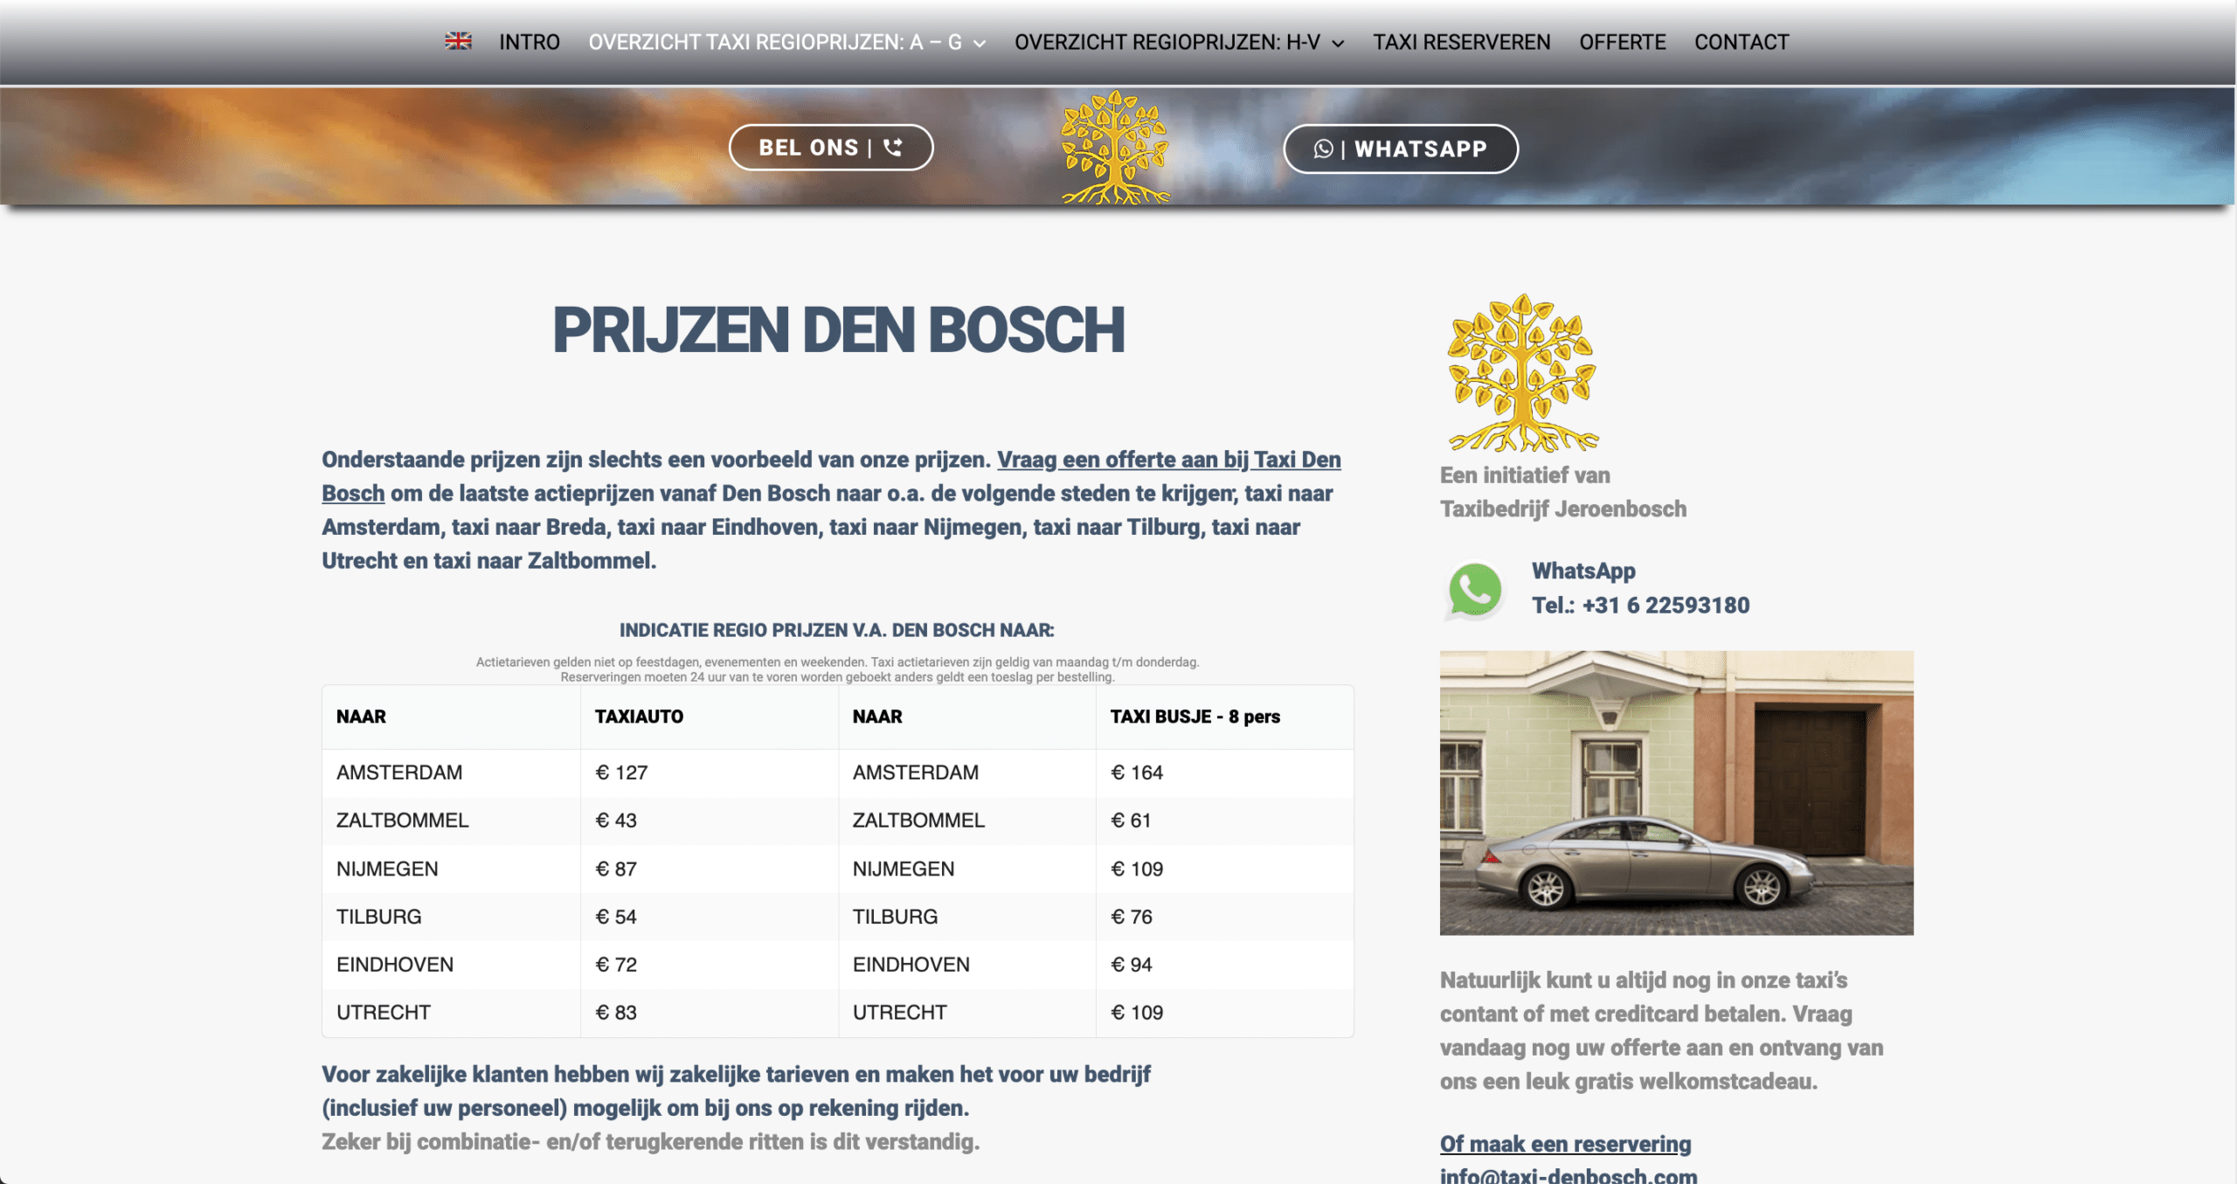
Task: Expand the Regioprijzen H-V chevron
Action: pyautogui.click(x=1338, y=43)
